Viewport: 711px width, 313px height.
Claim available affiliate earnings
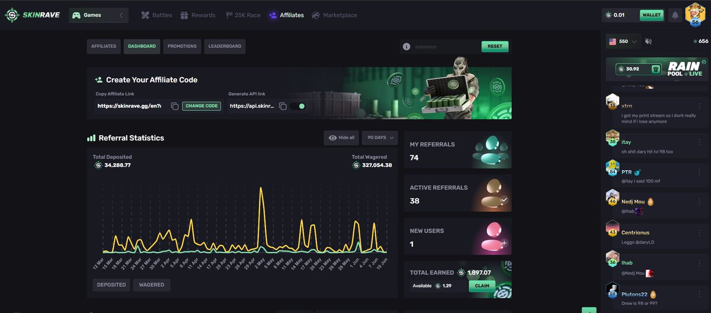pyautogui.click(x=482, y=286)
